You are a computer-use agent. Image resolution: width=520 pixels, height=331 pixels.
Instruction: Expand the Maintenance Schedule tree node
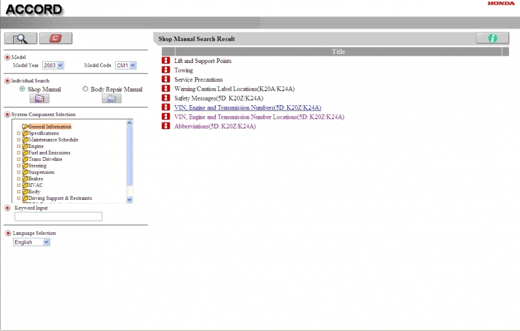19,140
